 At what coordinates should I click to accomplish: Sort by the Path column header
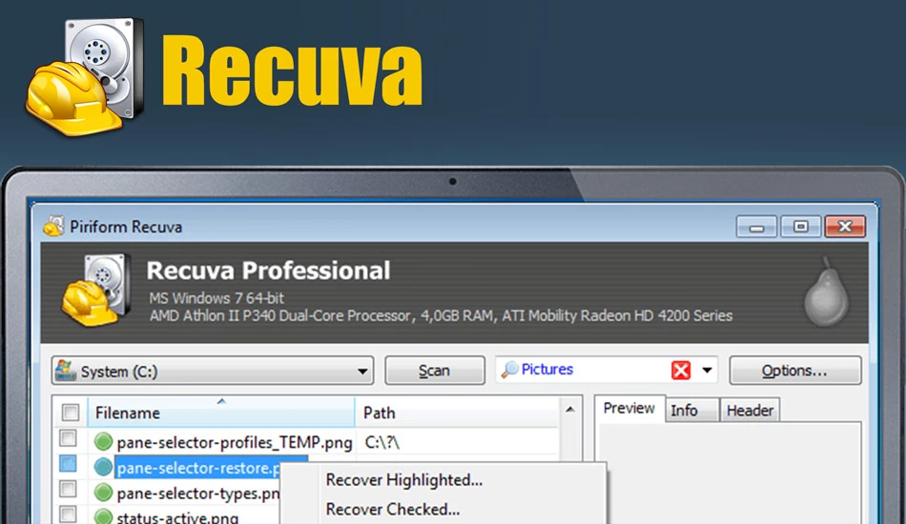coord(457,413)
